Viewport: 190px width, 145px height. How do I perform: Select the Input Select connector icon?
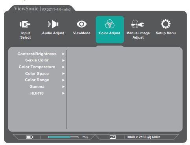click(25, 24)
